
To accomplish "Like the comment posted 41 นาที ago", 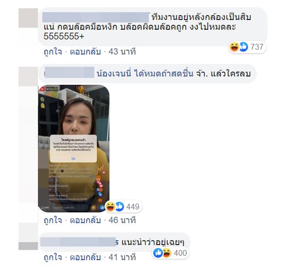I will [53, 257].
